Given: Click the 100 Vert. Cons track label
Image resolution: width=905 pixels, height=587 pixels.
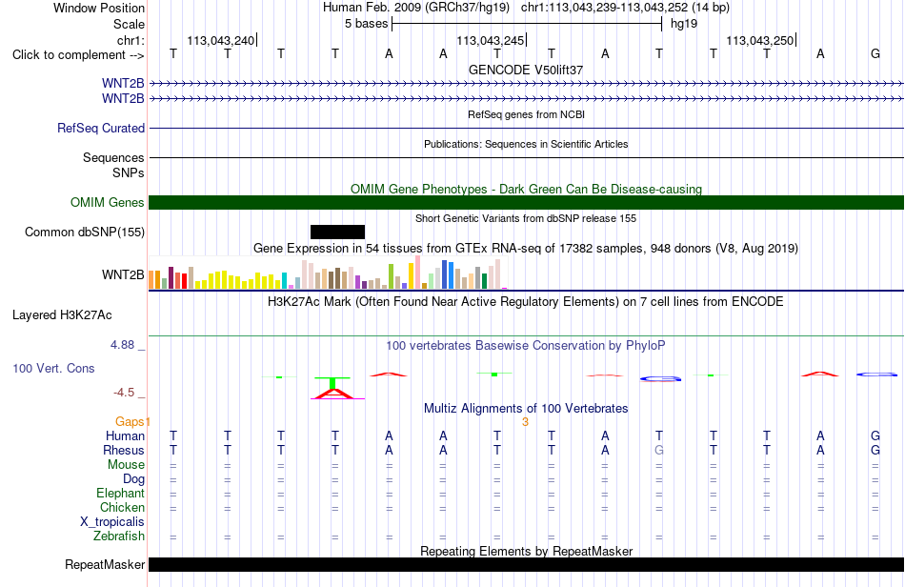Looking at the screenshot, I should coord(53,368).
